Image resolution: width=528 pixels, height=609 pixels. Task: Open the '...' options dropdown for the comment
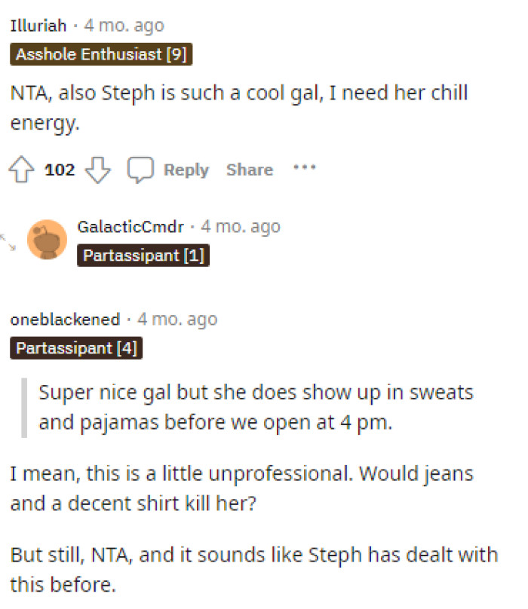tap(305, 169)
